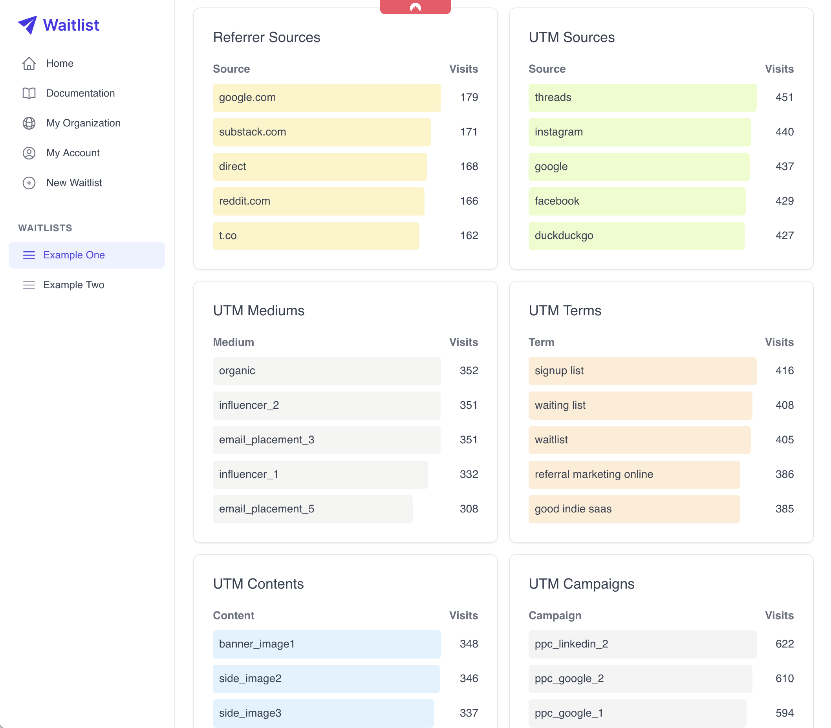Viewport: 831px width, 728px height.
Task: Expand the collapsed top panel handle
Action: click(x=415, y=5)
